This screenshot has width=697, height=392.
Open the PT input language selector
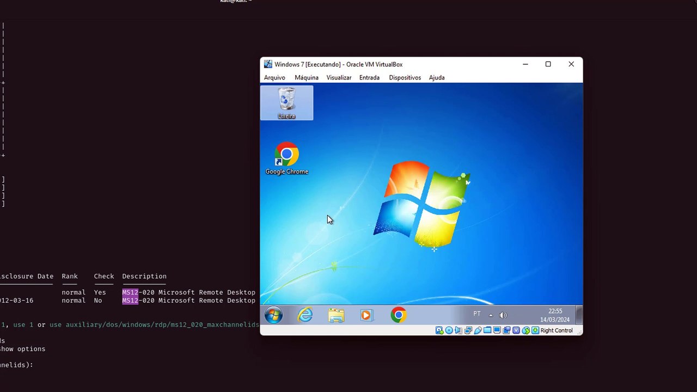477,314
